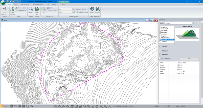Expand the Hatching section
The width and height of the screenshot is (203, 108).
160,55
